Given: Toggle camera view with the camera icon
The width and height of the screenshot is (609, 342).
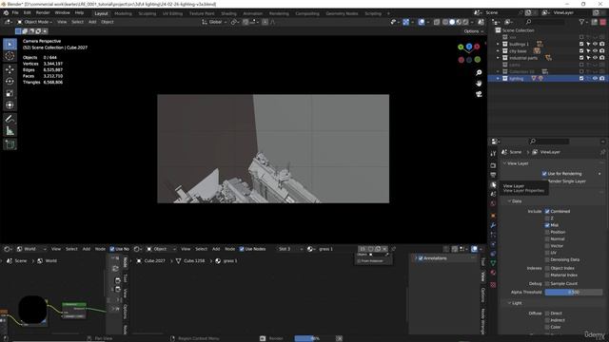Looking at the screenshot, I should click(x=479, y=94).
